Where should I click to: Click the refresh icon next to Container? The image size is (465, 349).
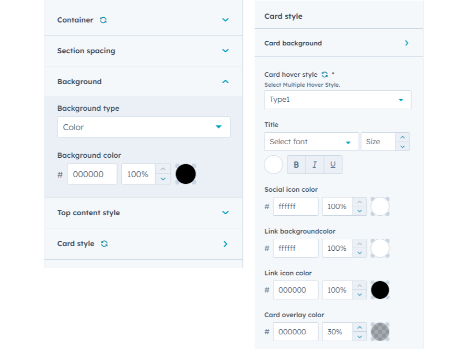pyautogui.click(x=103, y=20)
